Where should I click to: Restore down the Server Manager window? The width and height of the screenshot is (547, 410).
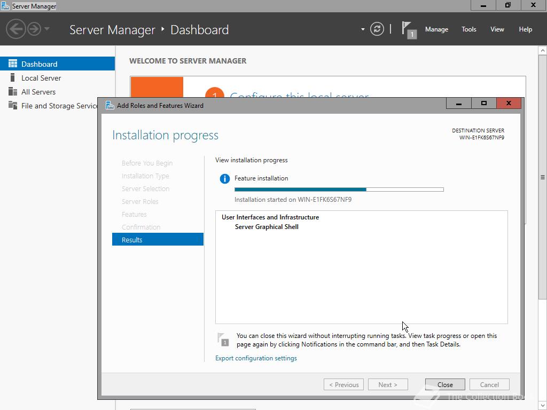pyautogui.click(x=508, y=5)
